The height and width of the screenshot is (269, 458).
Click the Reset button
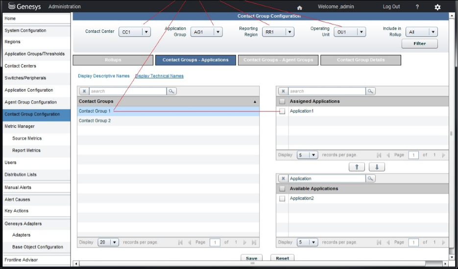pyautogui.click(x=282, y=258)
